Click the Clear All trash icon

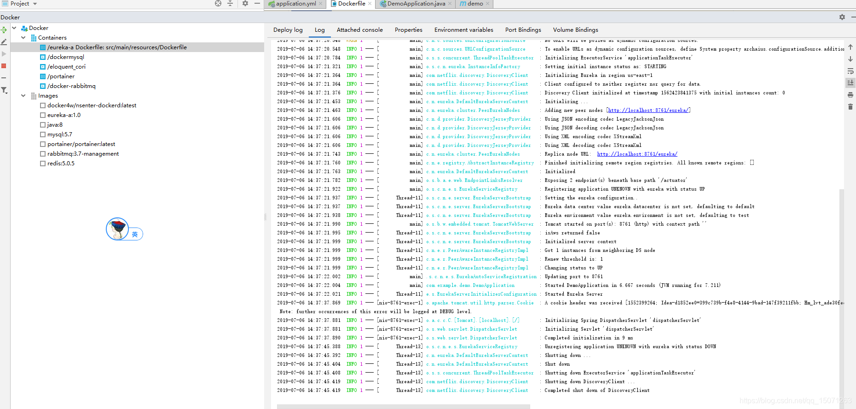click(850, 107)
